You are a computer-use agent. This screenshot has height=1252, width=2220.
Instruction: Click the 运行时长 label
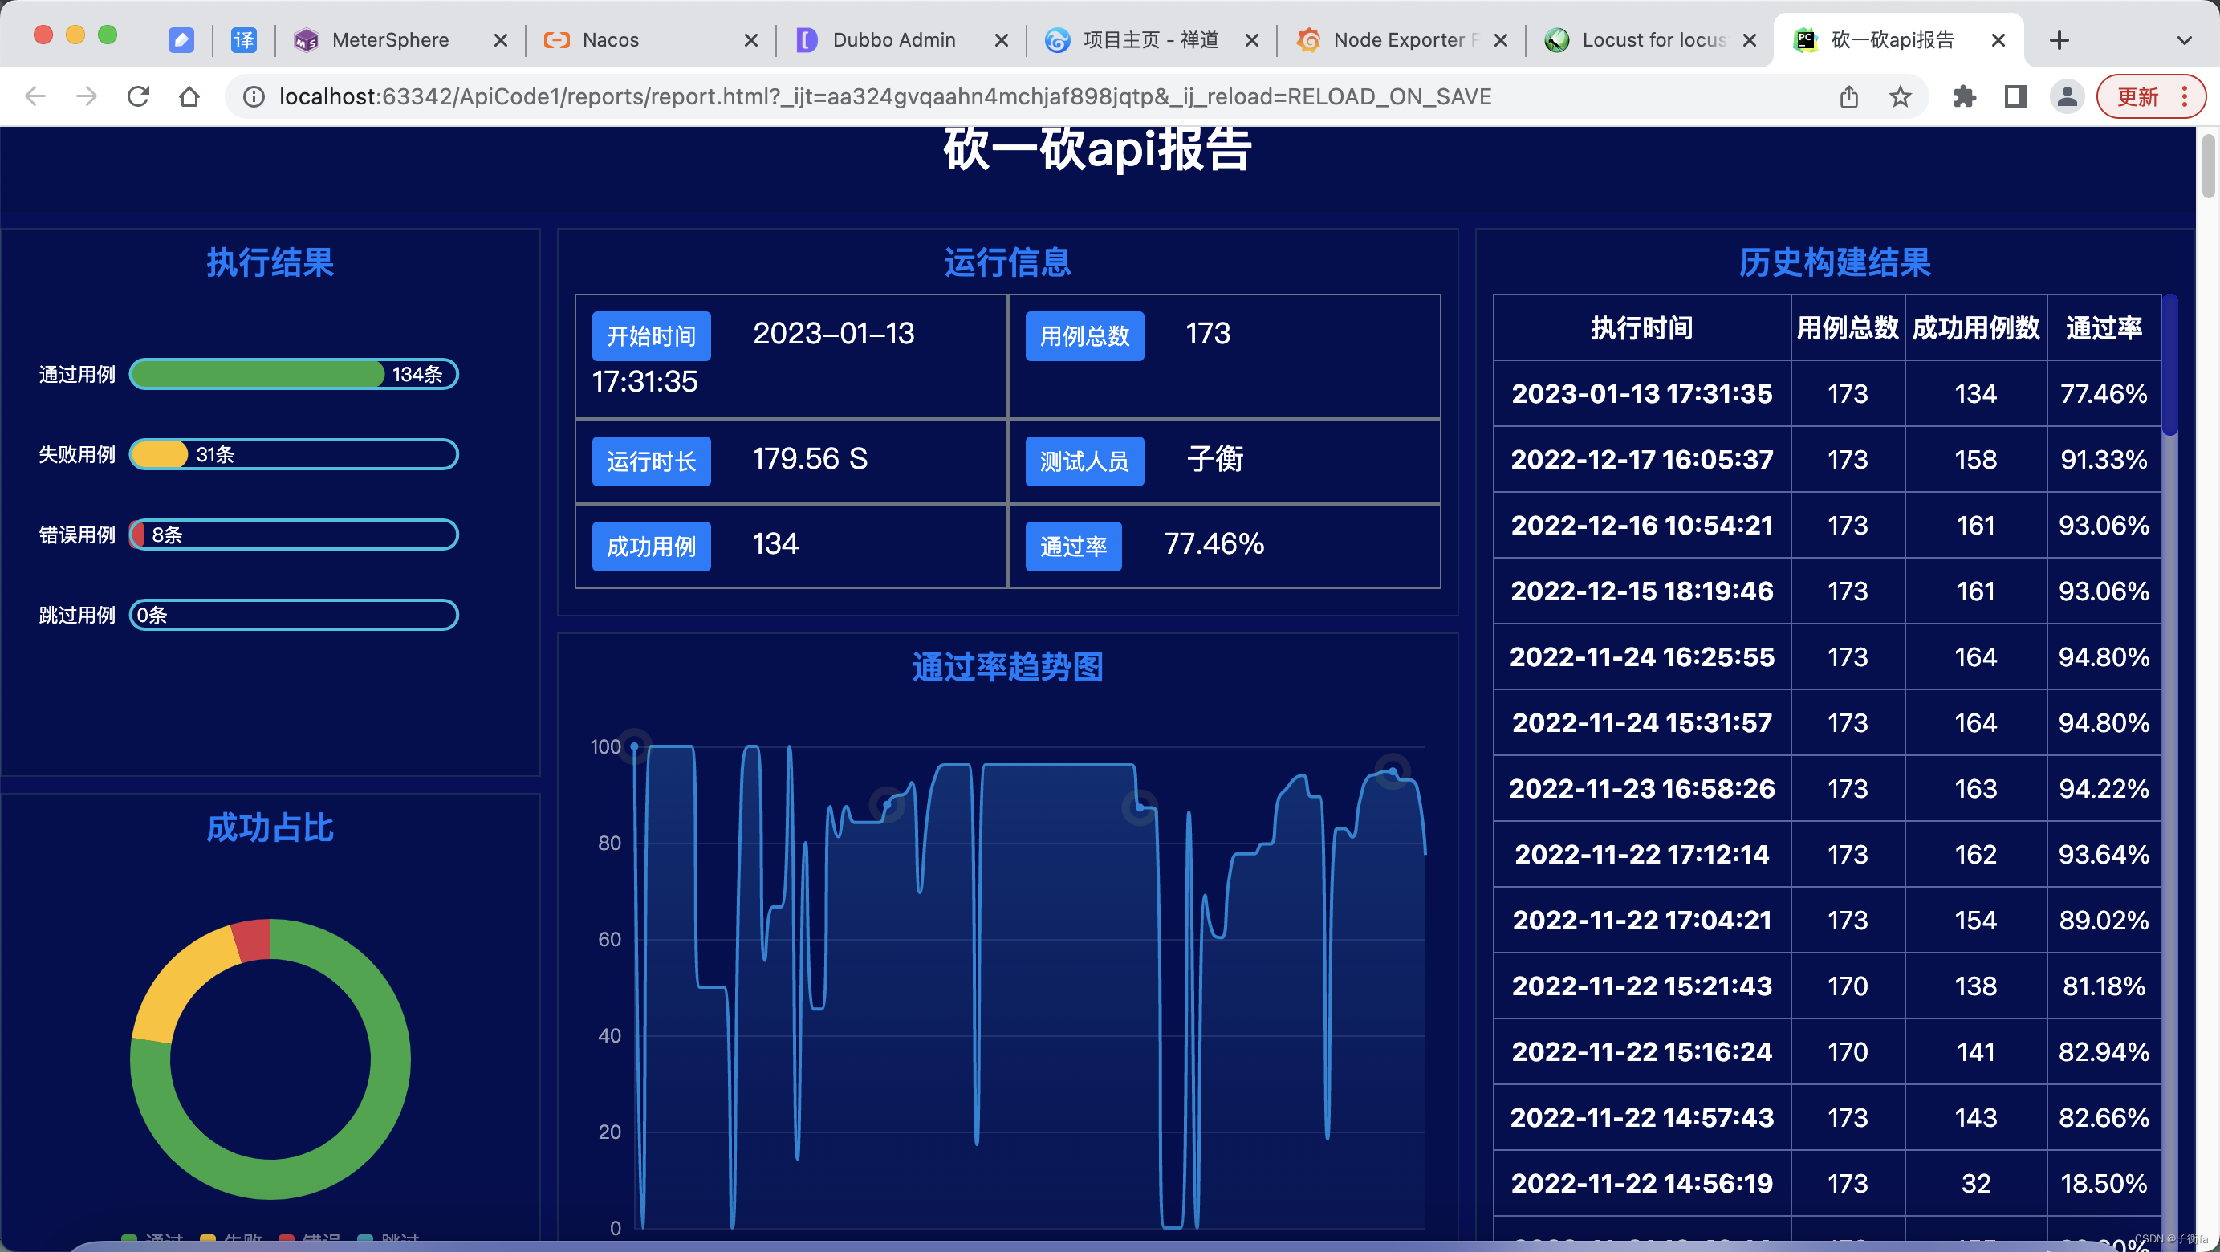[651, 461]
